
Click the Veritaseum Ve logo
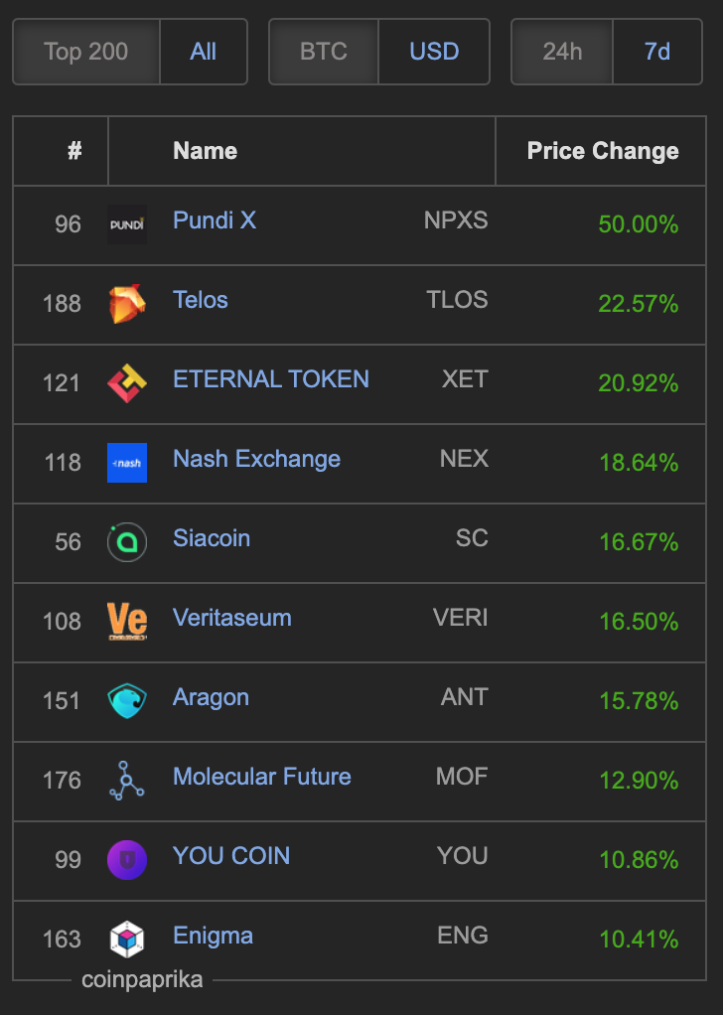[x=127, y=622]
